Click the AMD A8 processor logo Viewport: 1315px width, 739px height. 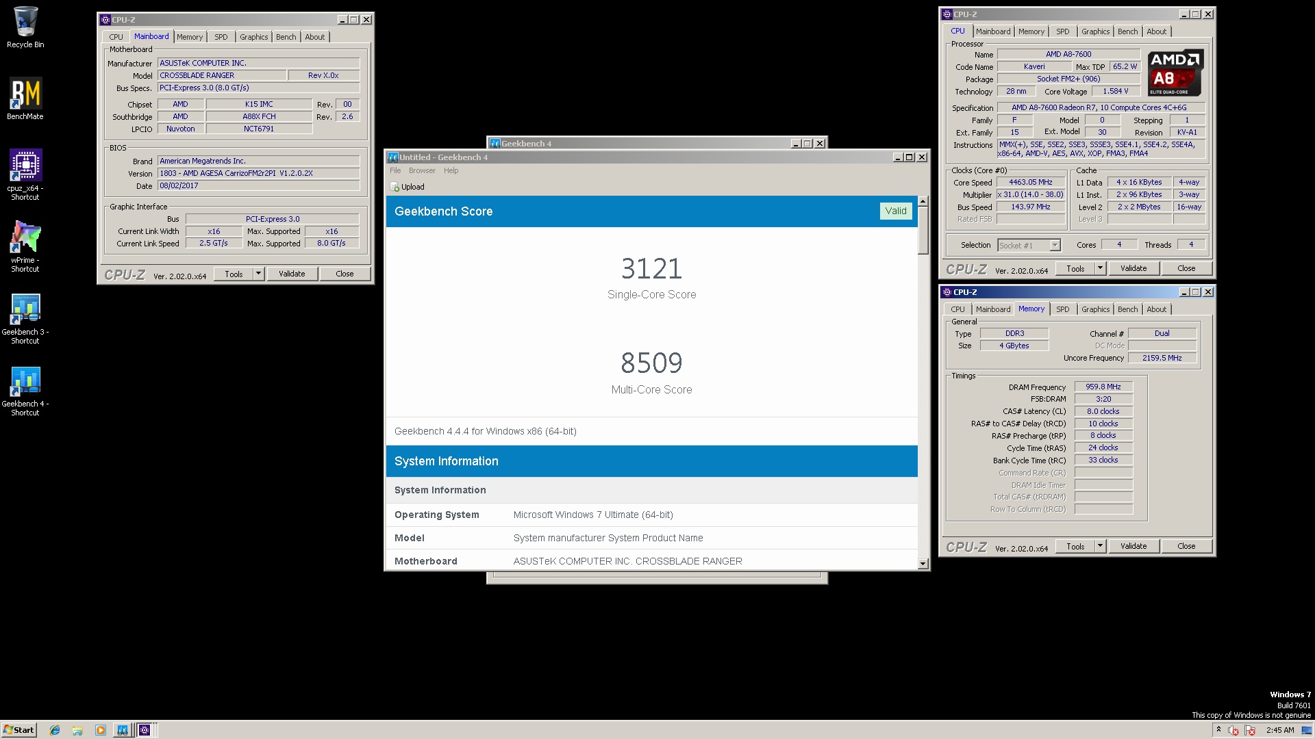(1175, 73)
